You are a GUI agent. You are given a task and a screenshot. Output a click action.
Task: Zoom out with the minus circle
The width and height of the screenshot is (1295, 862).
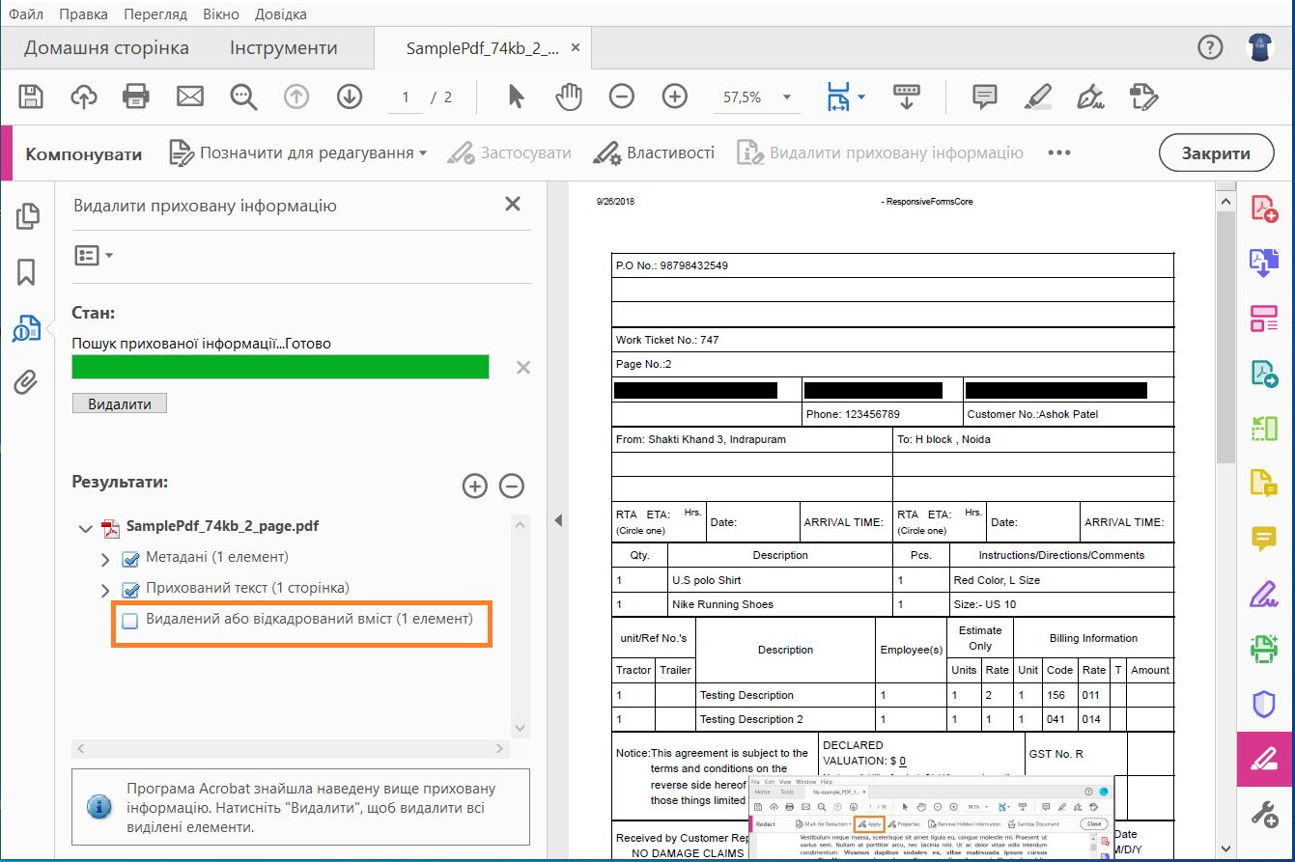tap(622, 97)
